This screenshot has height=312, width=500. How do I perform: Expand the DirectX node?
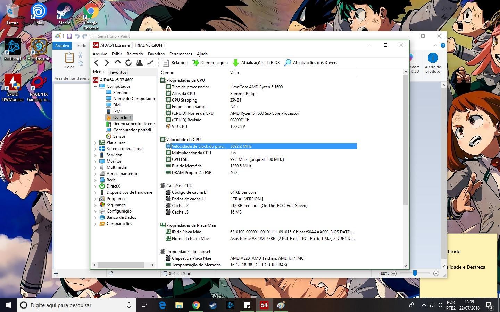(95, 186)
